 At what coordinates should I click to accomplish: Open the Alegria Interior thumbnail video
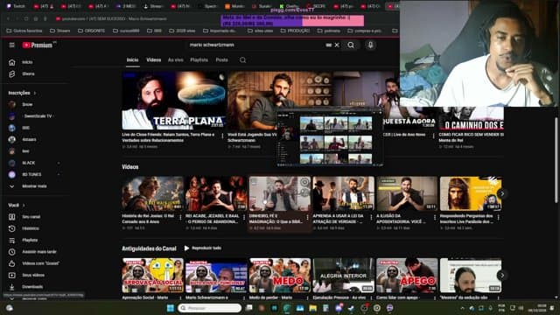[344, 276]
